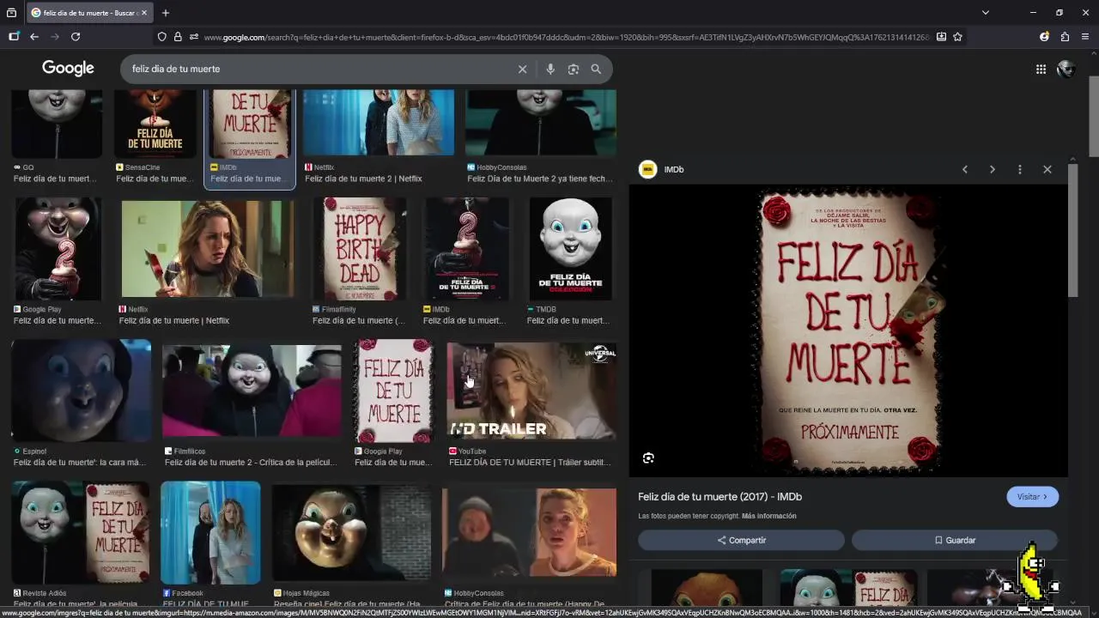Open the Filmfilicos crítica thumbnail
1099x618 pixels.
252,391
